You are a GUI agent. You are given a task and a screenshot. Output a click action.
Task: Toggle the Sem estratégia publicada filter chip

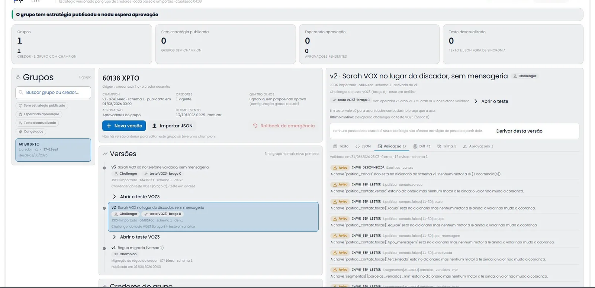click(42, 106)
